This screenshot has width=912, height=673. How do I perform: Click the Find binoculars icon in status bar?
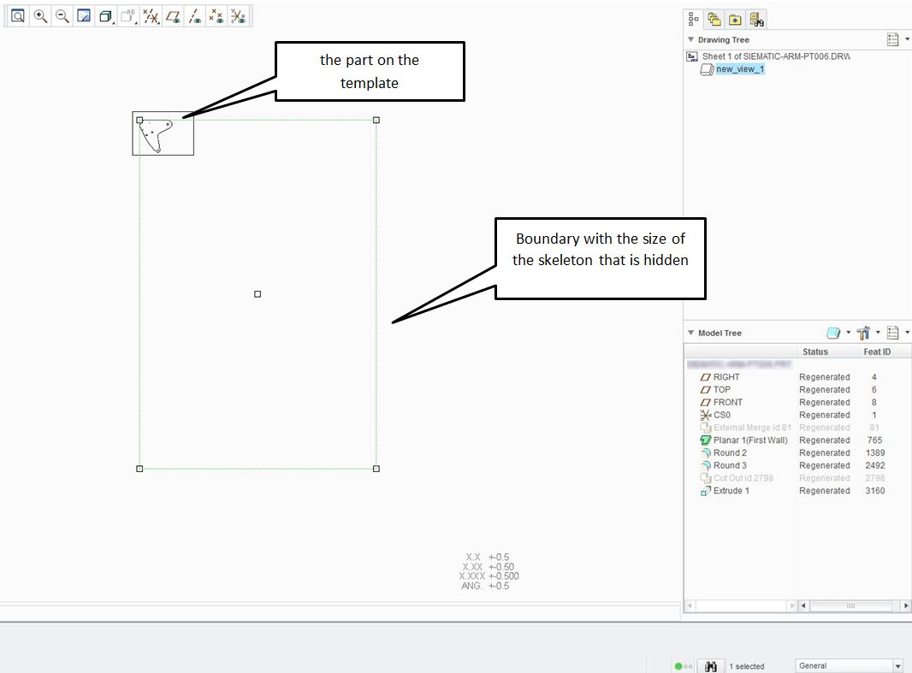click(711, 666)
